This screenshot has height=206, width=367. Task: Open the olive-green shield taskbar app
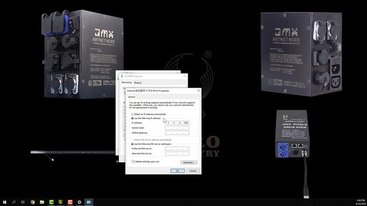61,202
